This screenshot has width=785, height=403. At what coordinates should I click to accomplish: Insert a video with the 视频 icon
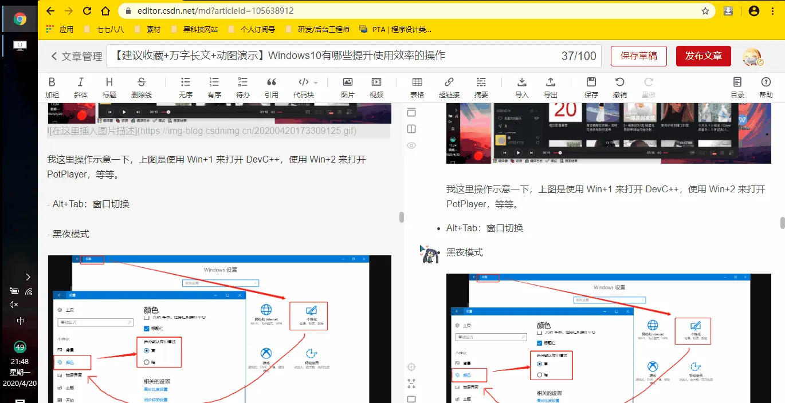coord(376,86)
